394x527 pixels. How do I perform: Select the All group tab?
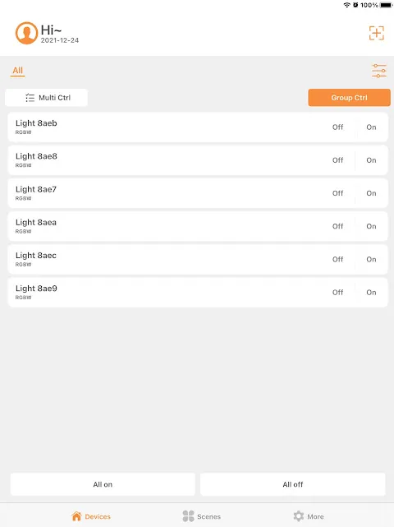(18, 71)
